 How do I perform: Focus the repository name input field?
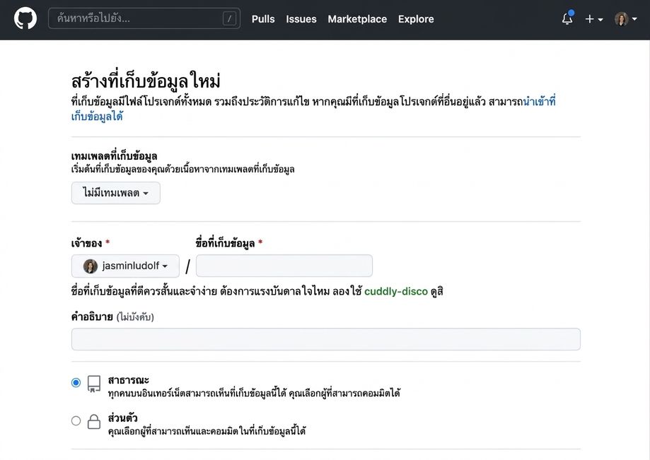284,266
